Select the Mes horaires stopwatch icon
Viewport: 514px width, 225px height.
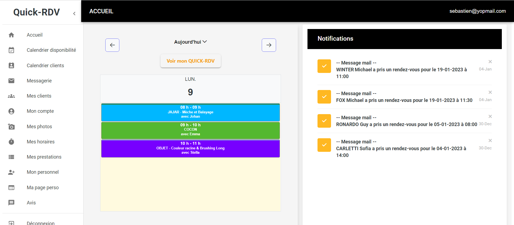[x=11, y=142]
